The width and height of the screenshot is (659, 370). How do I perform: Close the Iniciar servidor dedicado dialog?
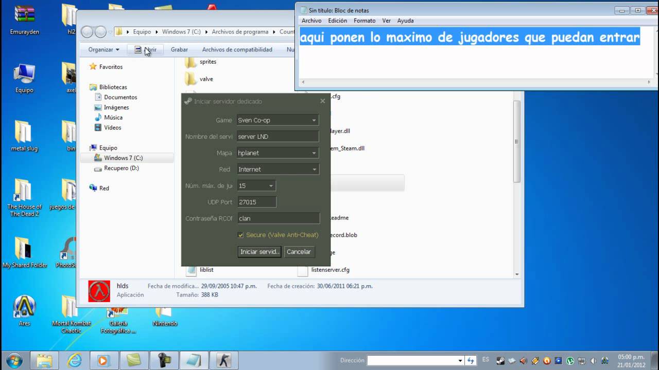pos(323,101)
